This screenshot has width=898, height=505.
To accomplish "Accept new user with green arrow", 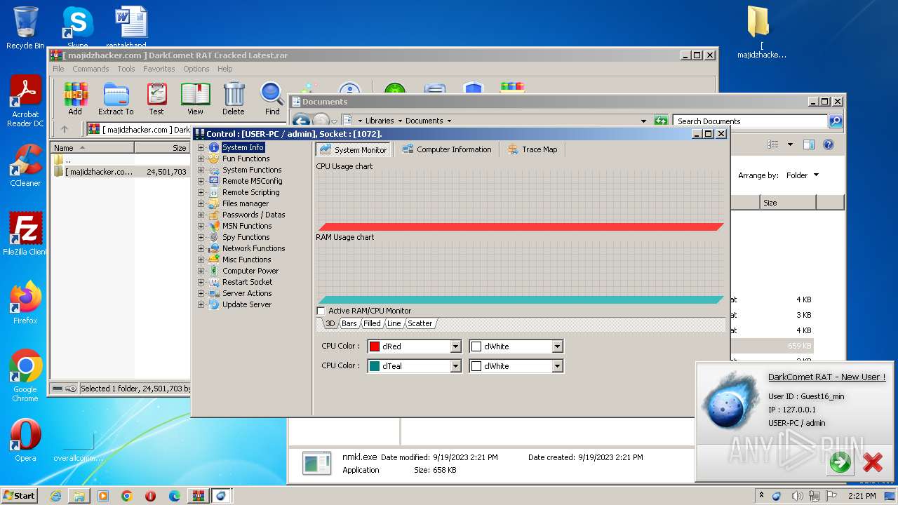I will pyautogui.click(x=840, y=462).
